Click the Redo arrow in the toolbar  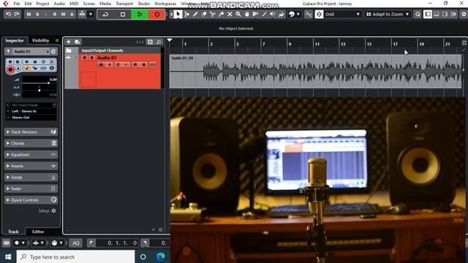16,14
